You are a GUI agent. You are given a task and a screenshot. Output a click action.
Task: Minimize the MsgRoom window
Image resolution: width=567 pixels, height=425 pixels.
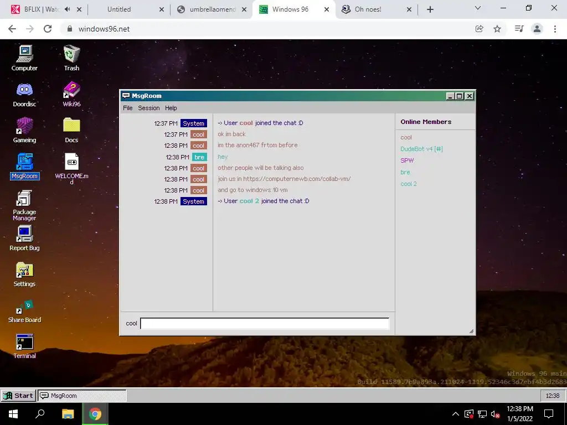tap(450, 96)
